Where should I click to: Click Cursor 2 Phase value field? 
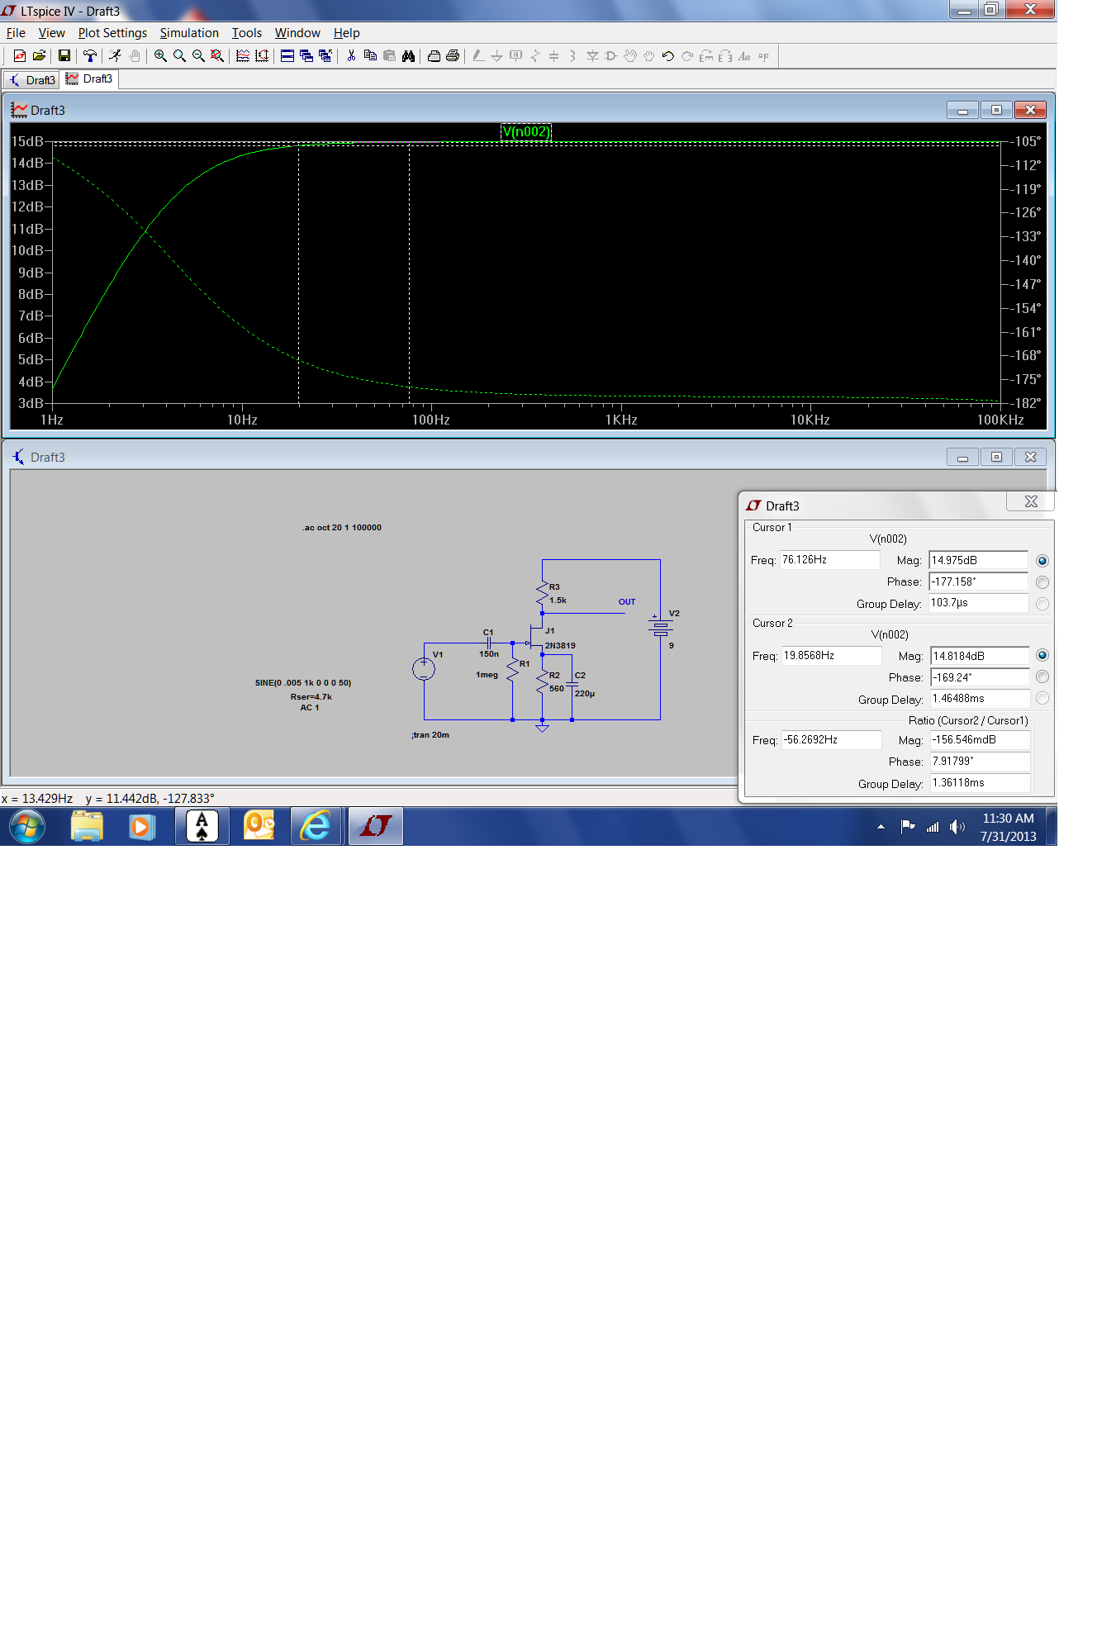click(981, 677)
